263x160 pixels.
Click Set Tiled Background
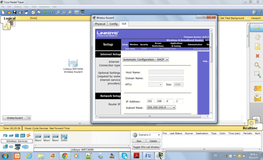[x=232, y=18]
